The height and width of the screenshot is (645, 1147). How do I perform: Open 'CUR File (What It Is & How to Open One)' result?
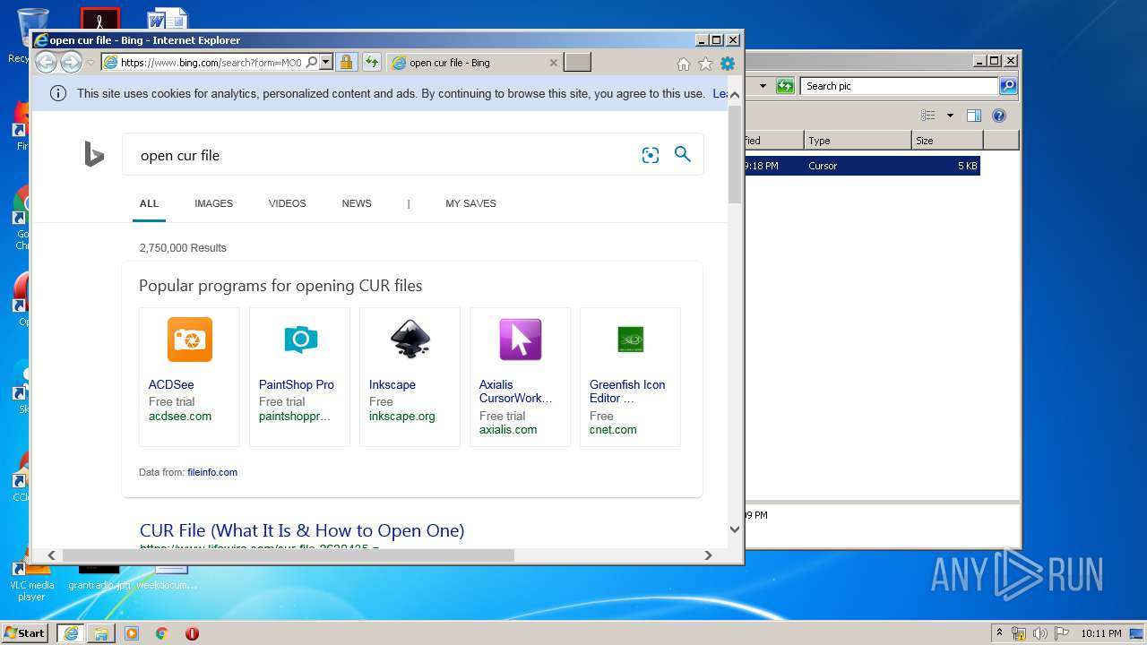(x=302, y=530)
